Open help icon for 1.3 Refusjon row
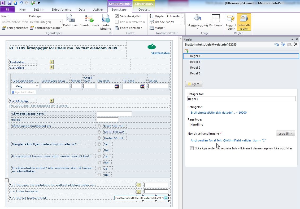This screenshot has height=209, width=300. point(139,185)
